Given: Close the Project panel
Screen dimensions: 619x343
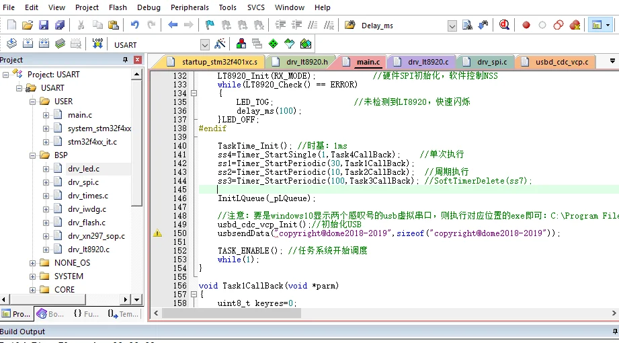Looking at the screenshot, I should click(137, 60).
